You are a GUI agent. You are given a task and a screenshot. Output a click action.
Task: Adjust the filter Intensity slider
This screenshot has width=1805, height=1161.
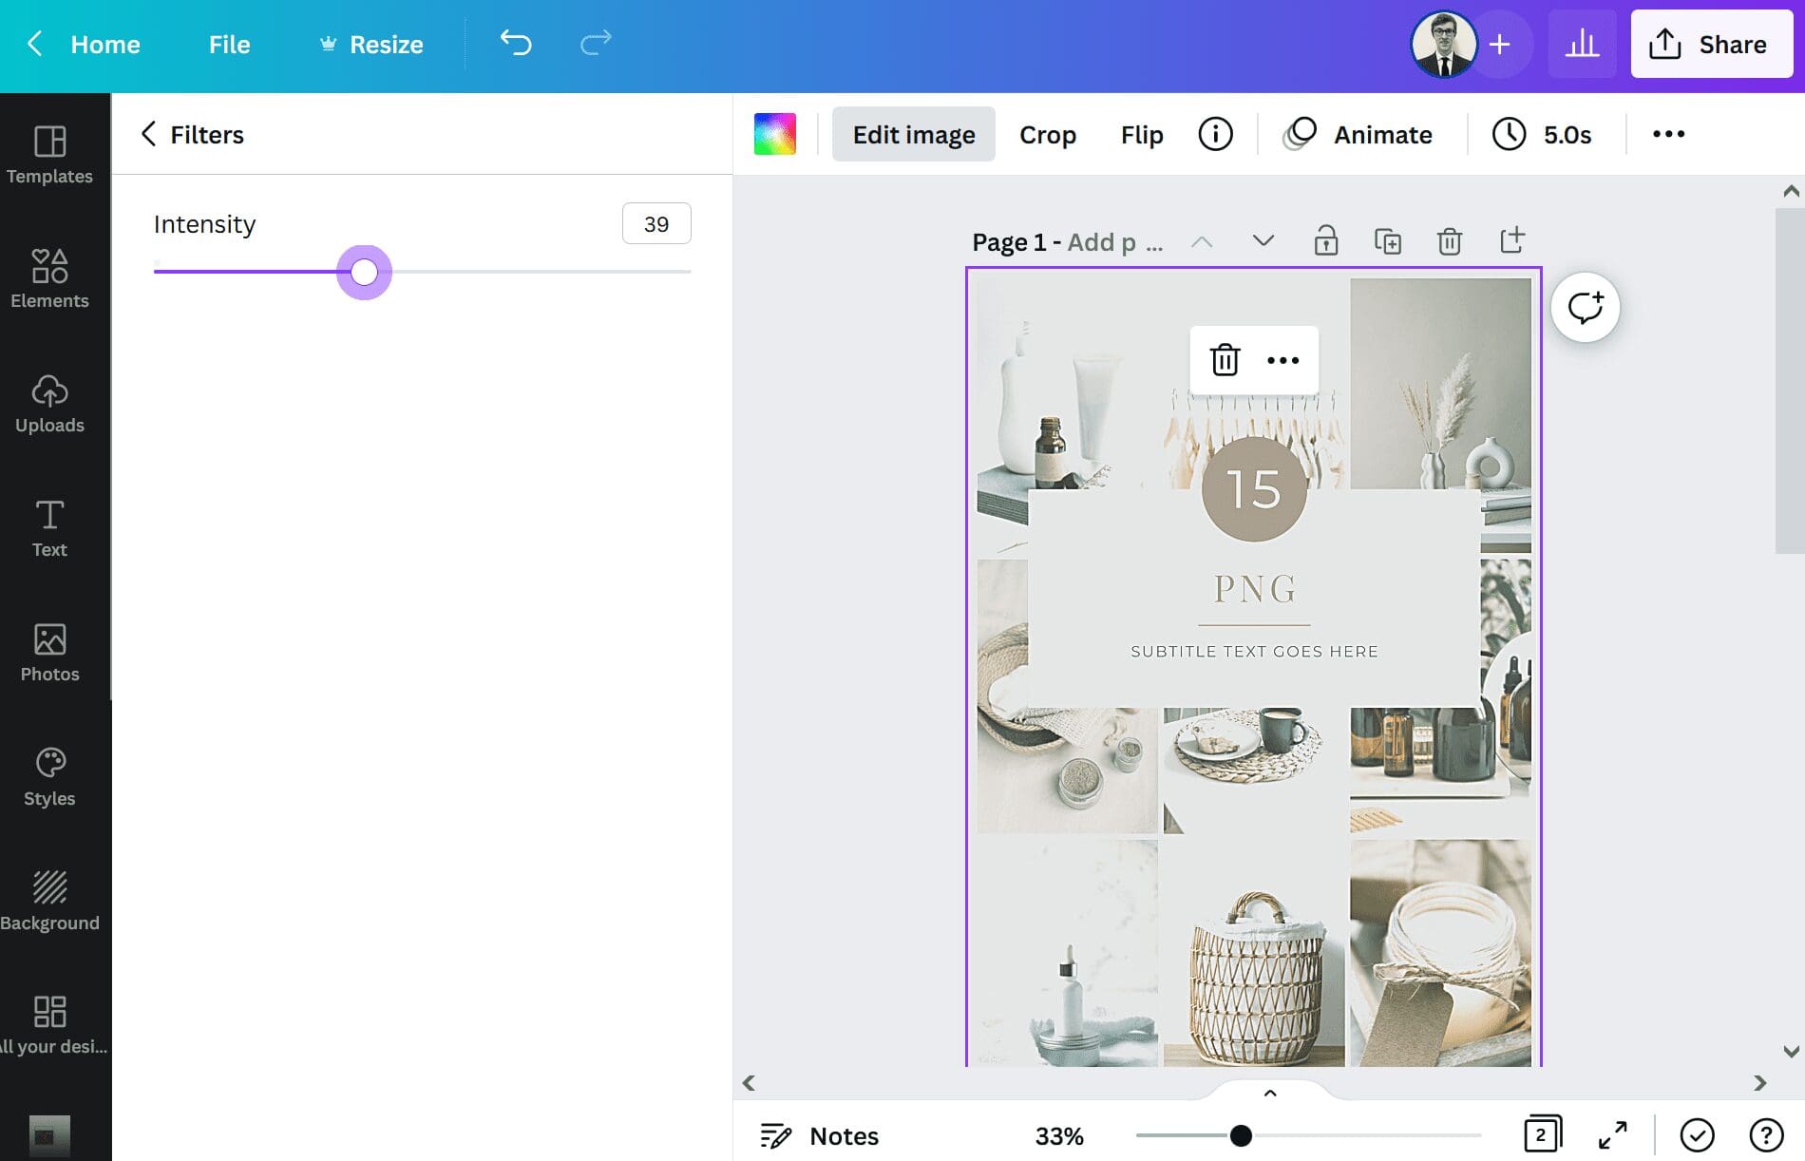[364, 273]
